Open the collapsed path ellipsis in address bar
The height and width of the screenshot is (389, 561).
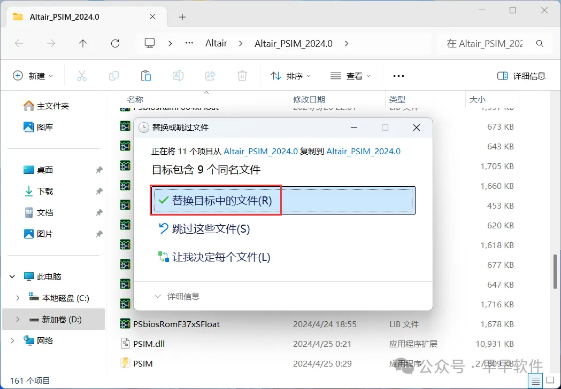pyautogui.click(x=189, y=43)
